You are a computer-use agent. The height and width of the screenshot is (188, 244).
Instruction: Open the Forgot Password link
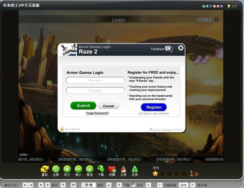coord(97,113)
